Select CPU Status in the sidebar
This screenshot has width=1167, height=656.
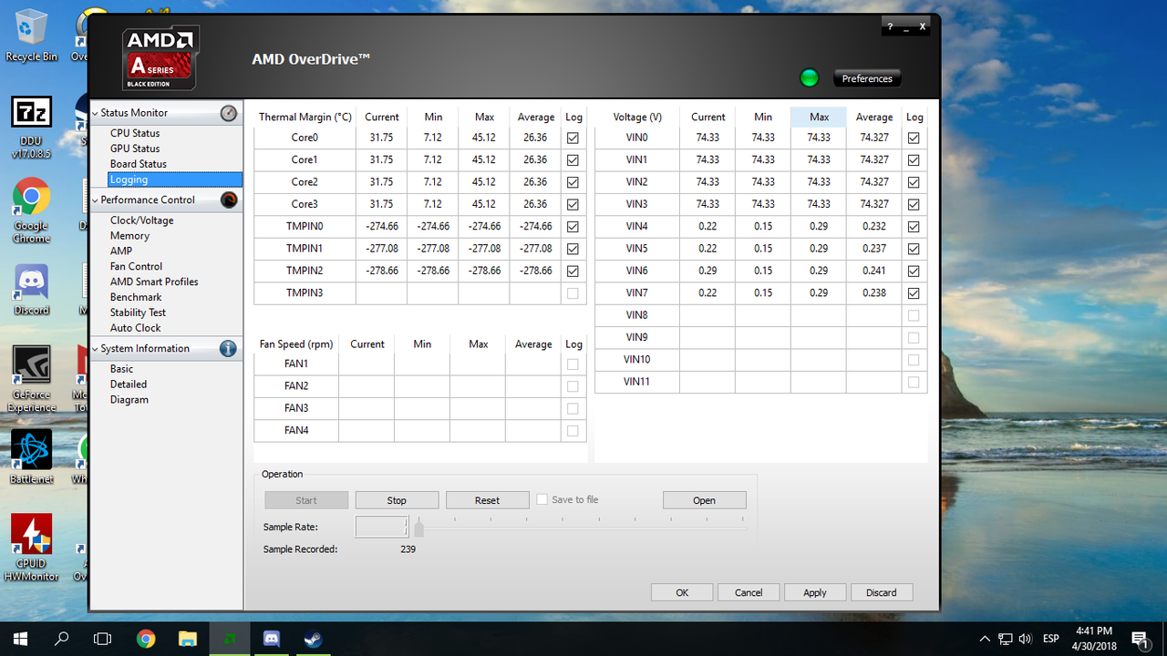(x=135, y=133)
